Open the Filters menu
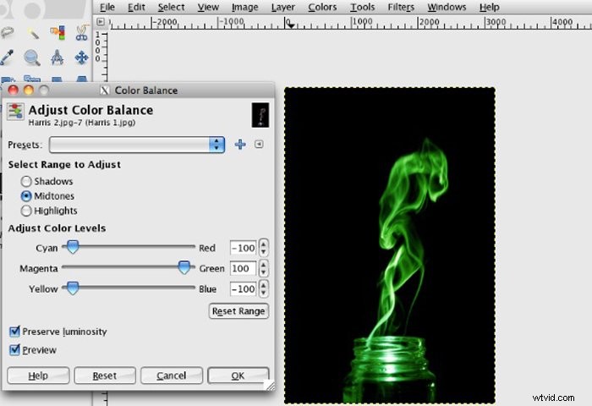Image resolution: width=592 pixels, height=406 pixels. coord(401,7)
